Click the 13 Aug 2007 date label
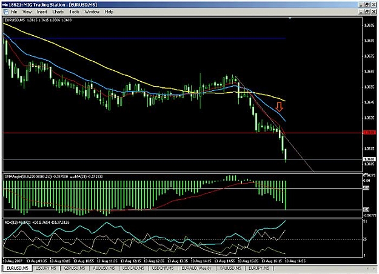The height and width of the screenshot is (274, 379). (x=13, y=261)
